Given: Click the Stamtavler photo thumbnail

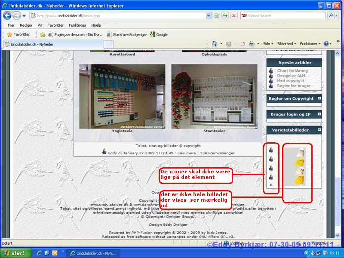Looking at the screenshot, I should (214, 96).
